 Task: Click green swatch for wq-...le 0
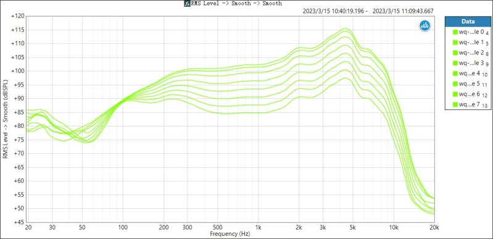[455, 31]
